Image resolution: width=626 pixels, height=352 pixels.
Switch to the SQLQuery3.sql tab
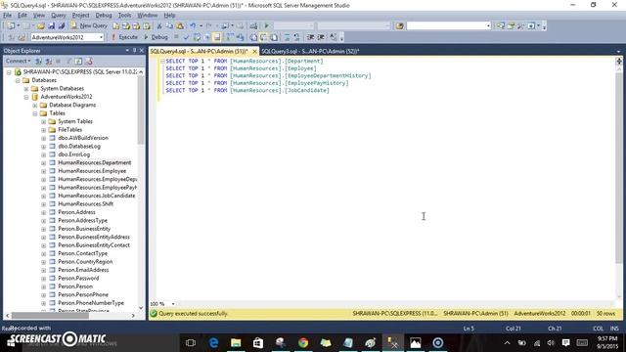point(310,51)
